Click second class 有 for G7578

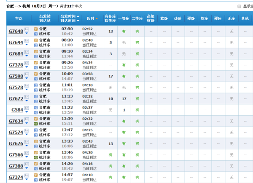point(137,88)
